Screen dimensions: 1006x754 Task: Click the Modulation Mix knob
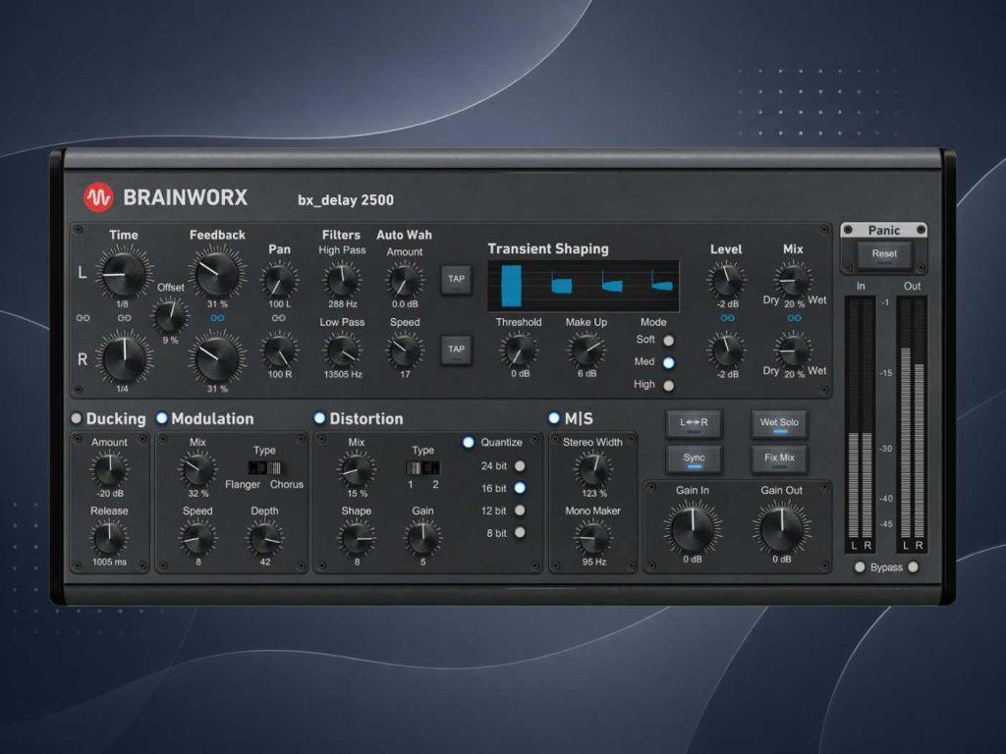click(197, 470)
